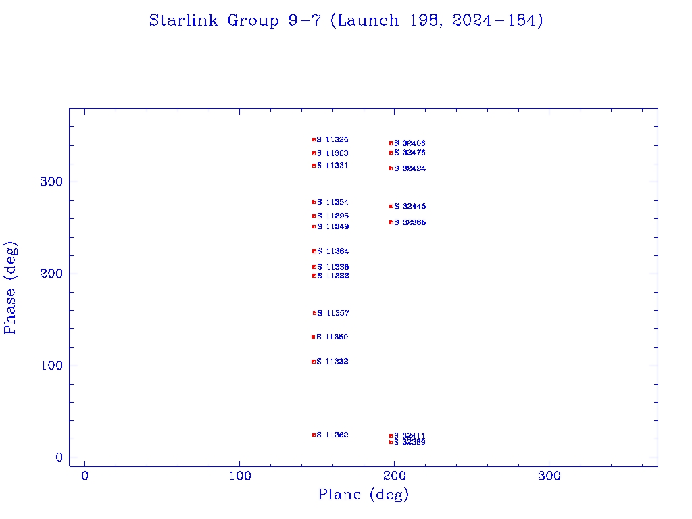Image resolution: width=692 pixels, height=519 pixels.
Task: Select the '300' tick label on Plane axis
Action: point(549,476)
